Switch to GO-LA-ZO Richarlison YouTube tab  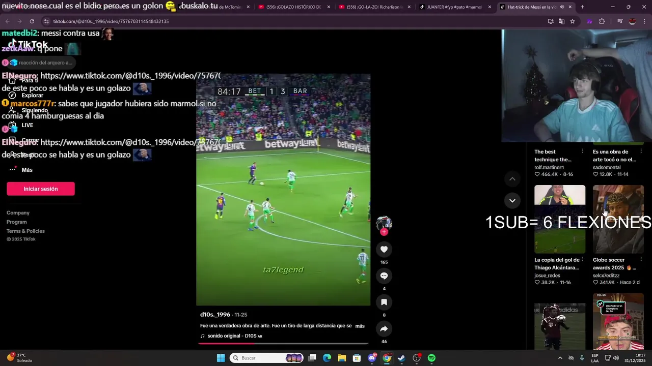click(x=373, y=7)
